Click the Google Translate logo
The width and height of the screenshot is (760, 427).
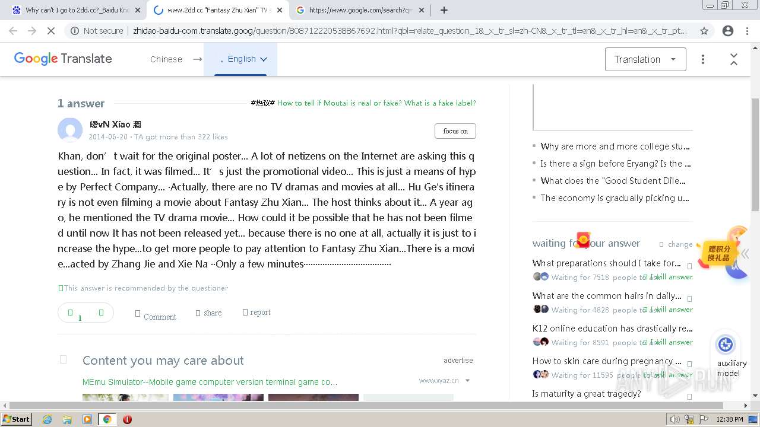[x=63, y=59]
